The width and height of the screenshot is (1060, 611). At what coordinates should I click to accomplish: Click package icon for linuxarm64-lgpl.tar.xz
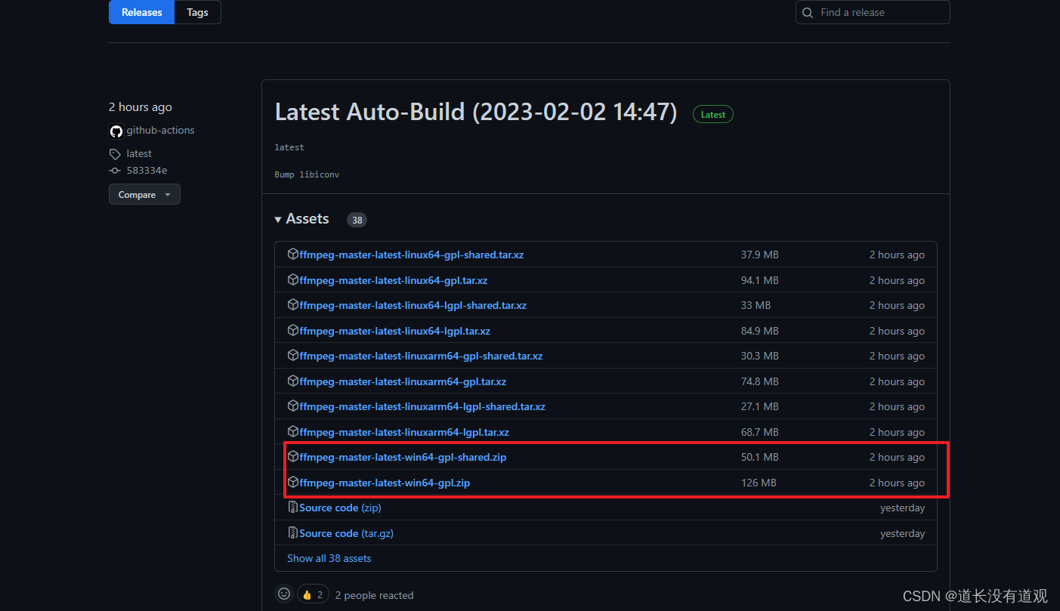(x=293, y=432)
